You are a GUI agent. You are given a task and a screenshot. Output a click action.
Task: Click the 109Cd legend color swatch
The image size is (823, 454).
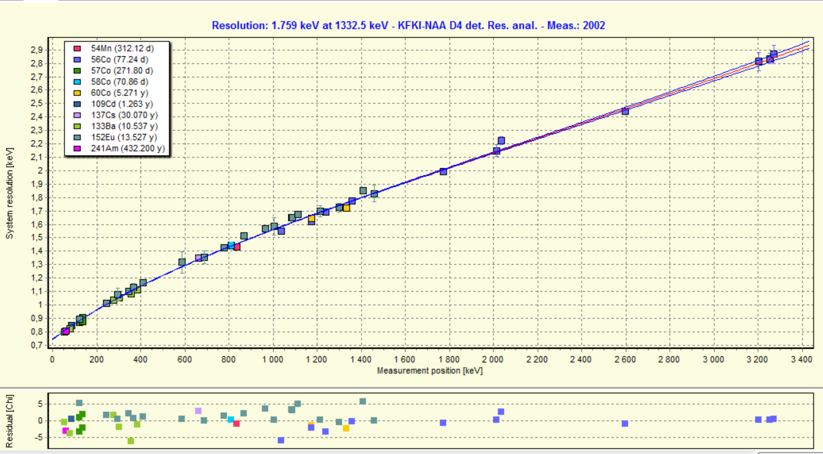77,104
